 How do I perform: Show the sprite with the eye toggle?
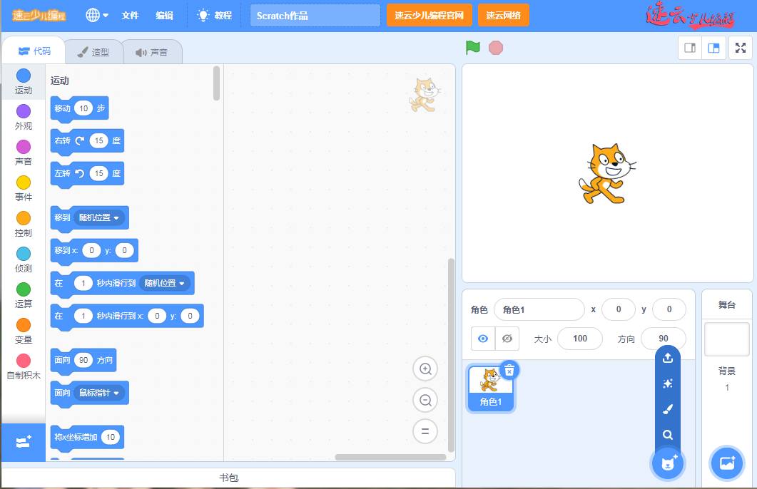(x=484, y=339)
